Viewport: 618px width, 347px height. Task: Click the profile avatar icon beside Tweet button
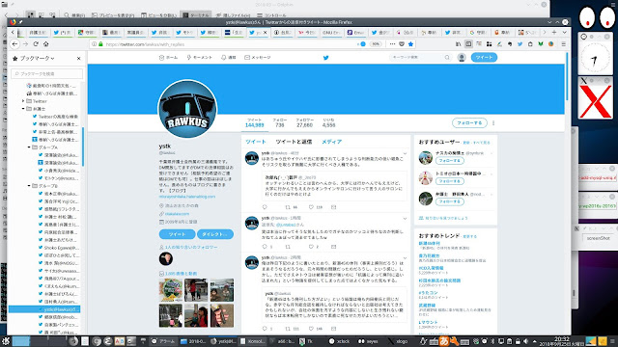tap(462, 58)
